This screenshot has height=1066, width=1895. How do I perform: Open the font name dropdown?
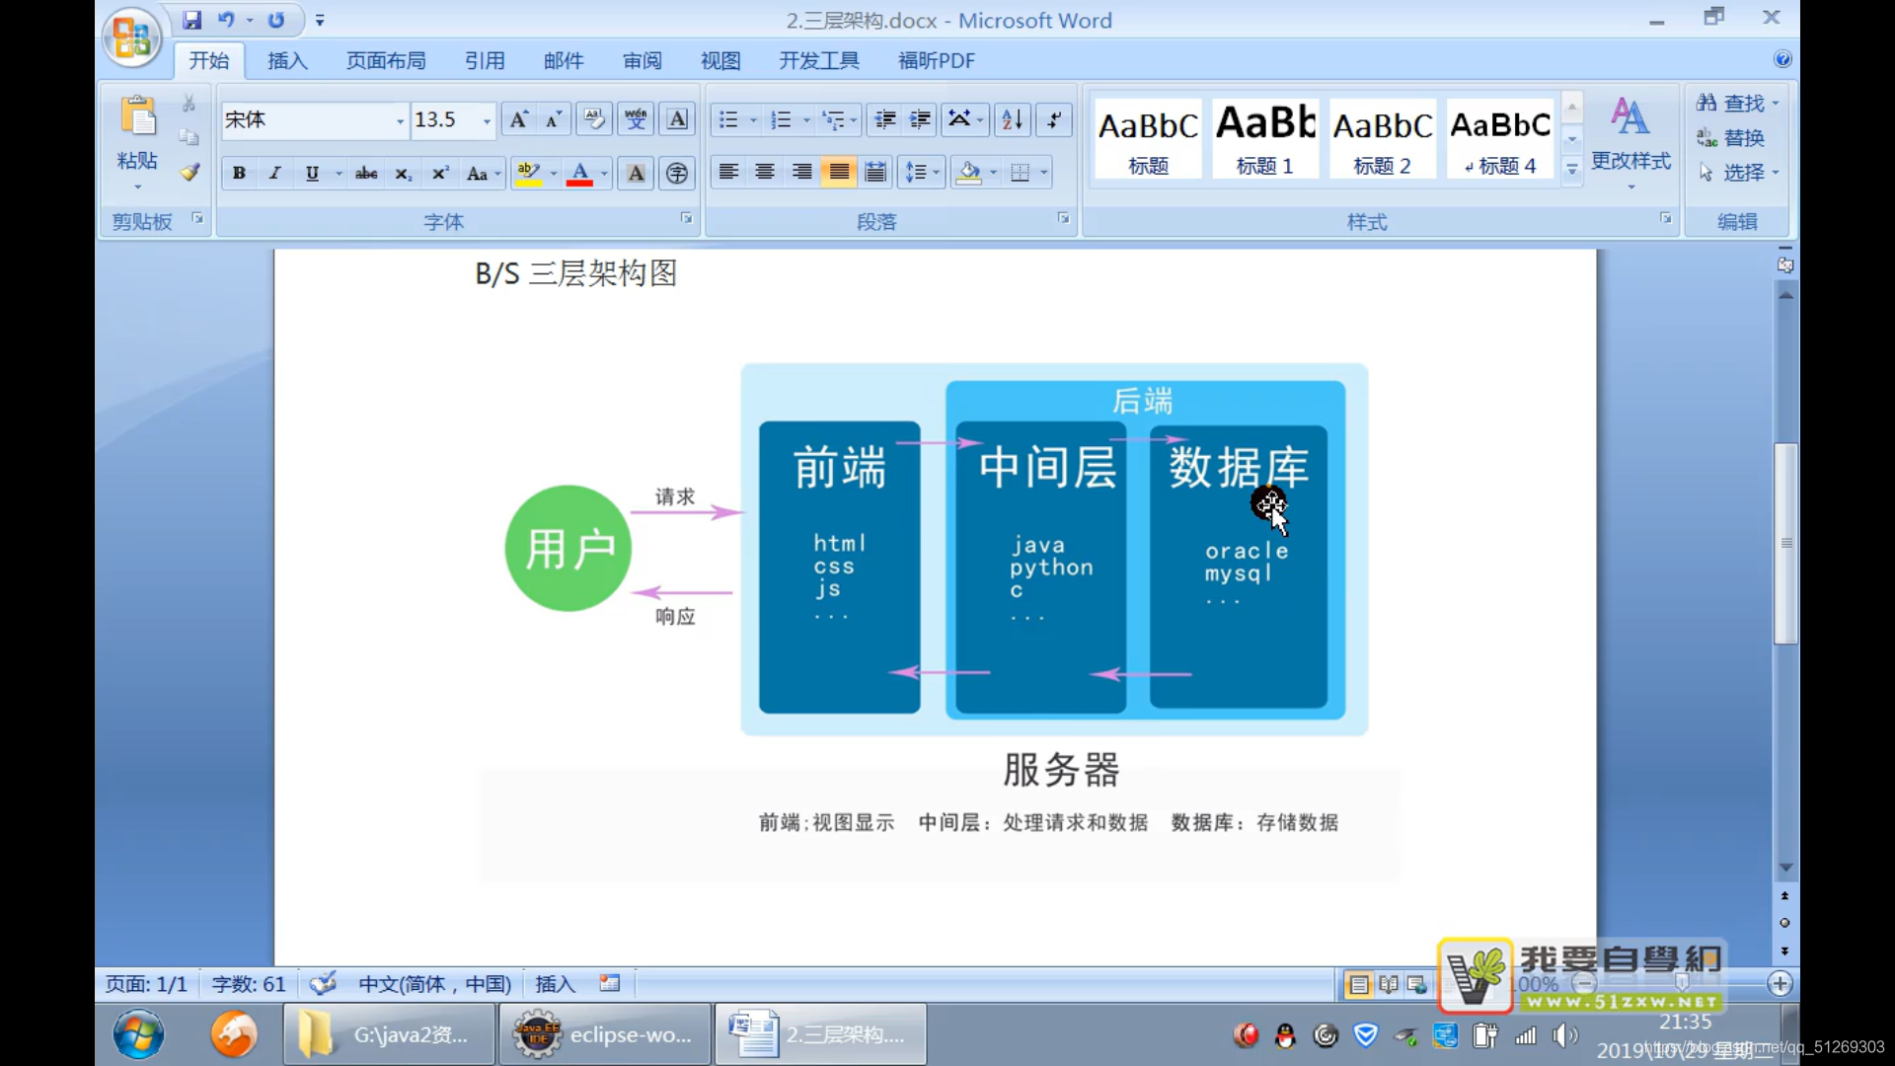click(400, 121)
